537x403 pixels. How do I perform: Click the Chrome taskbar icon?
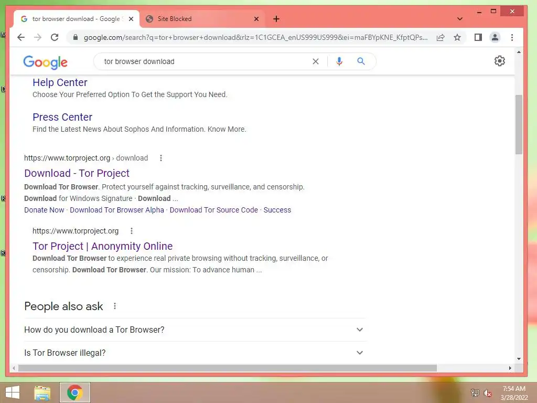point(75,393)
